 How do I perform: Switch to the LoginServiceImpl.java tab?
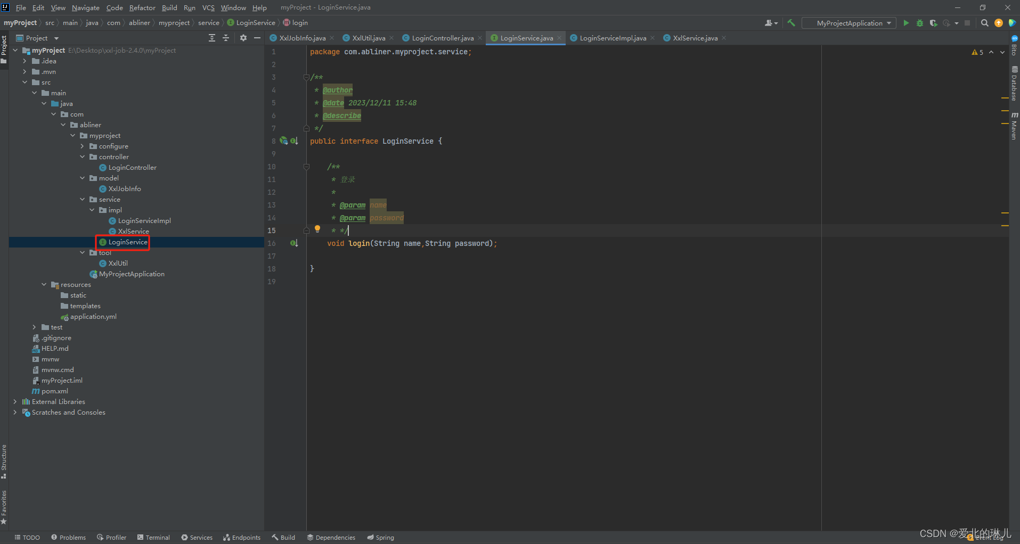(613, 38)
